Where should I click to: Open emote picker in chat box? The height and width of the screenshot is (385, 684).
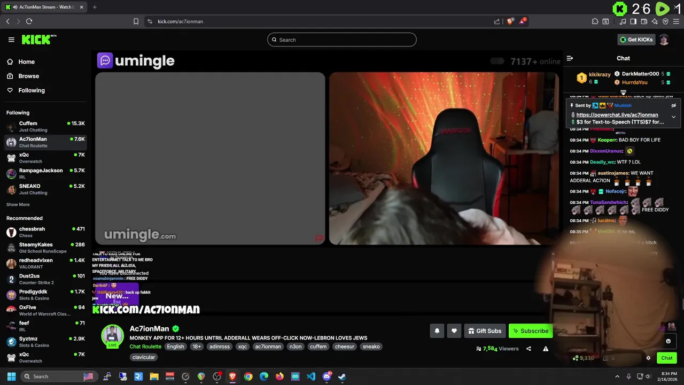click(x=668, y=341)
